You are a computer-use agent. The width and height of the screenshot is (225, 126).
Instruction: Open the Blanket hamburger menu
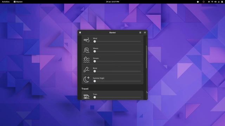pos(140,33)
